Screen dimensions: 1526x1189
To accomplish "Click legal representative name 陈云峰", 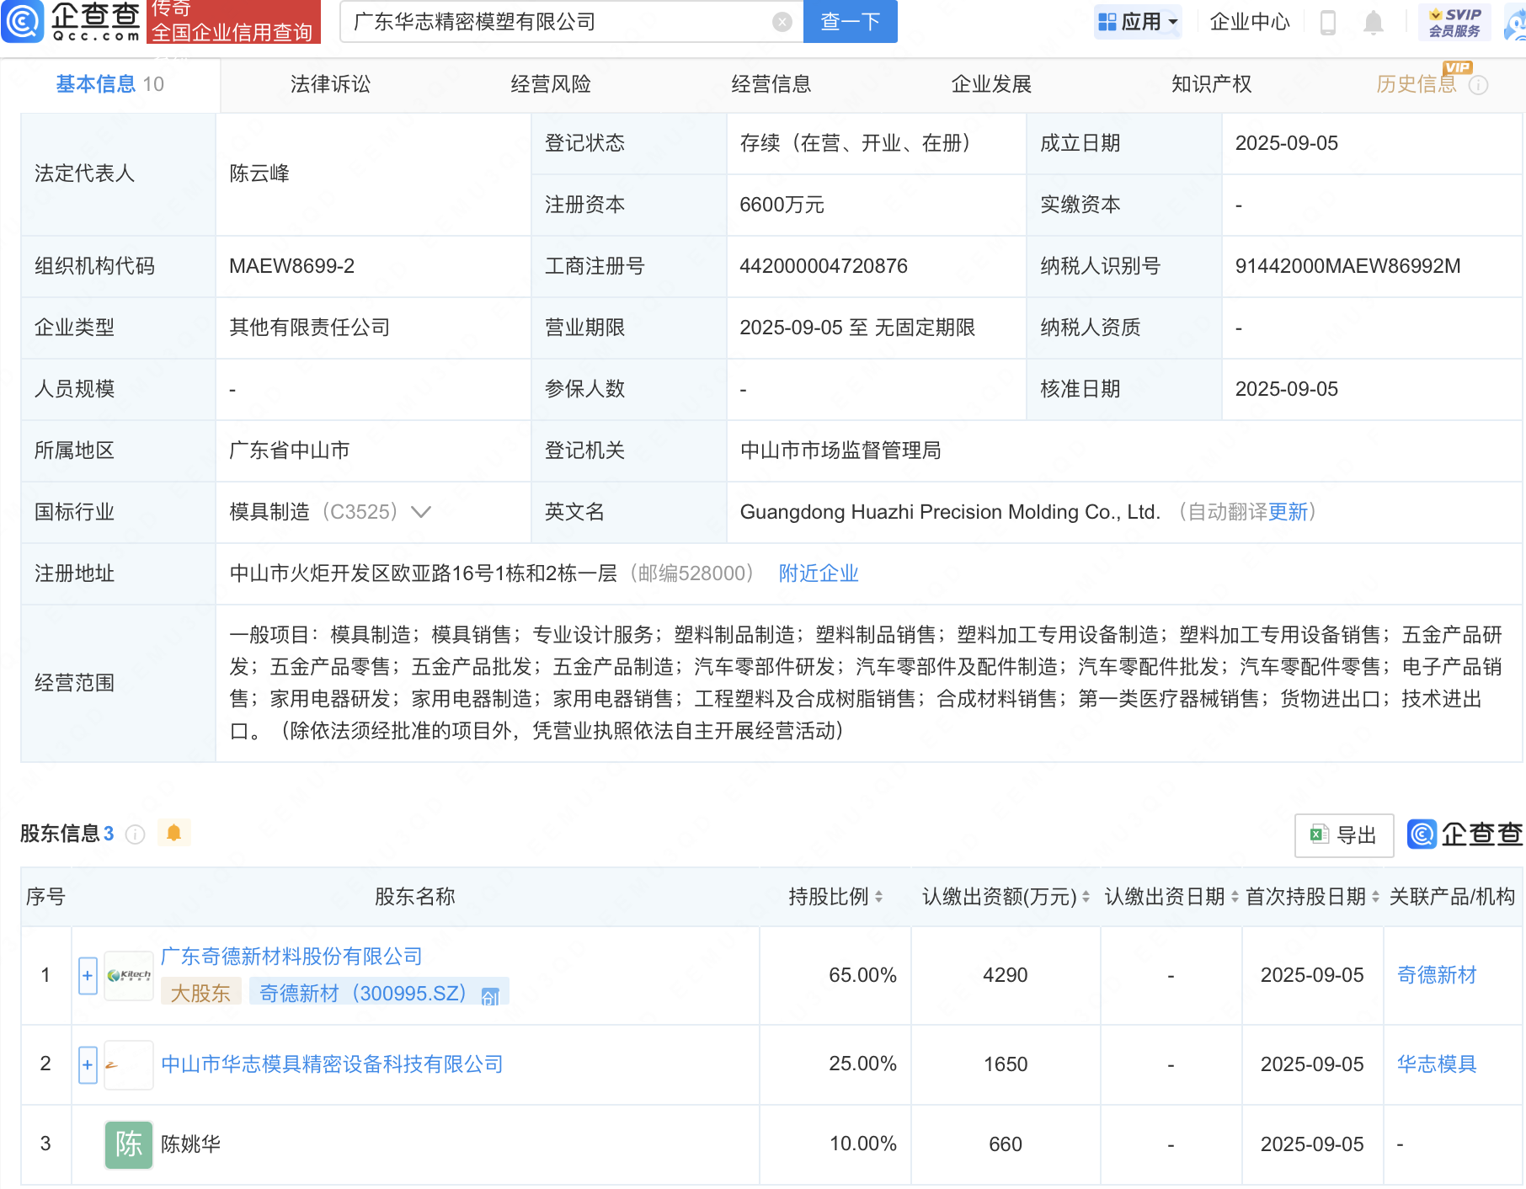I will point(259,173).
